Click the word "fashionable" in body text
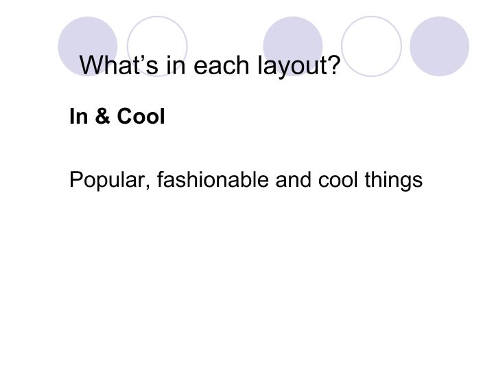 (213, 181)
